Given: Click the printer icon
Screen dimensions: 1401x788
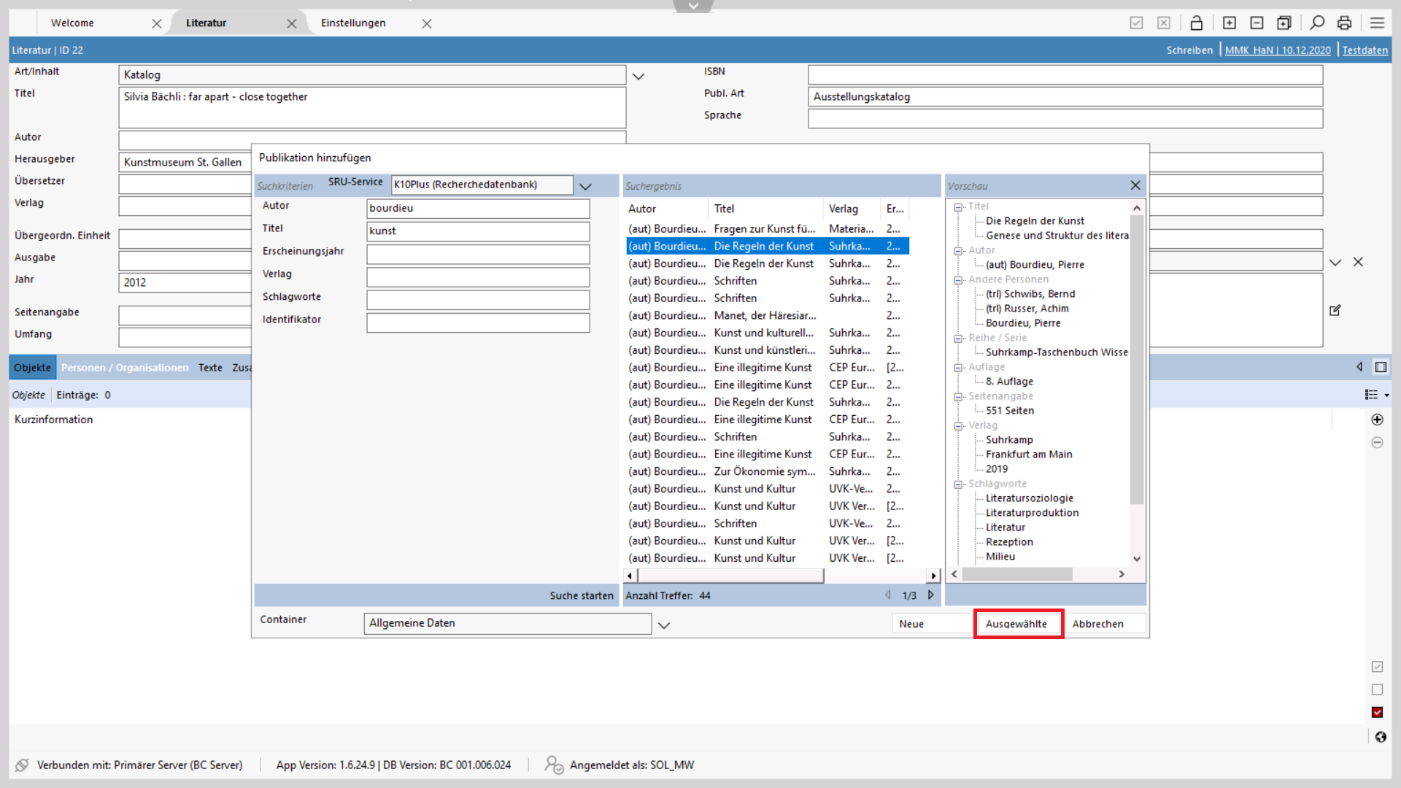Looking at the screenshot, I should 1344,23.
